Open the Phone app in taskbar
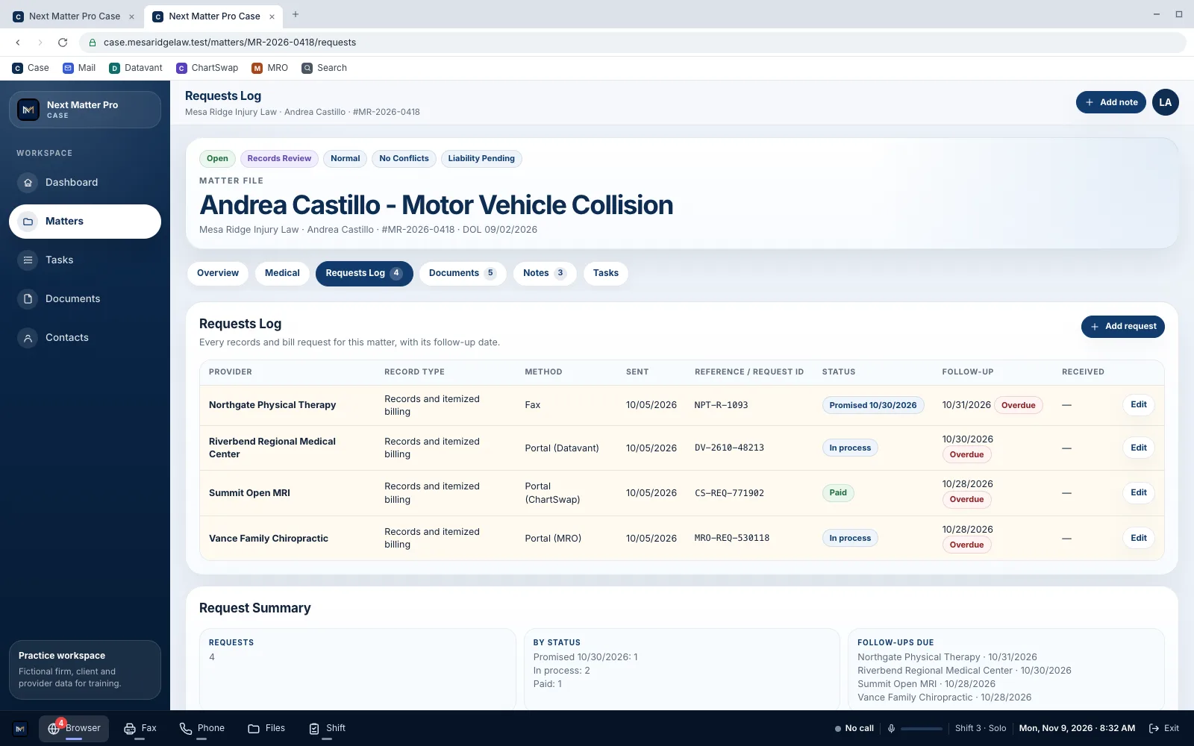Screen dimensions: 1194x746 point(202,729)
